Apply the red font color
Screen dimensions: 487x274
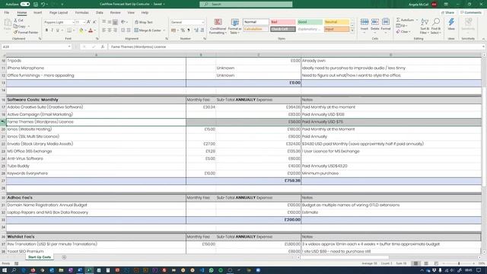coord(91,30)
